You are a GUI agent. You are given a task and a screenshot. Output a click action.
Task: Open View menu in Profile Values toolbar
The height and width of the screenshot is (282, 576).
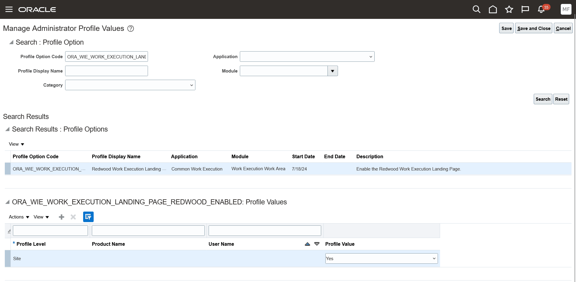tap(41, 217)
